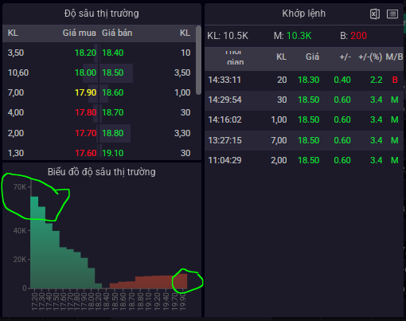Select ask price 19.10
The image size is (406, 321).
113,153
